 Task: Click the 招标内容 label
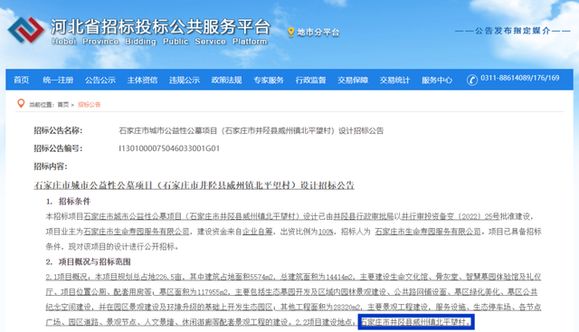click(x=51, y=166)
